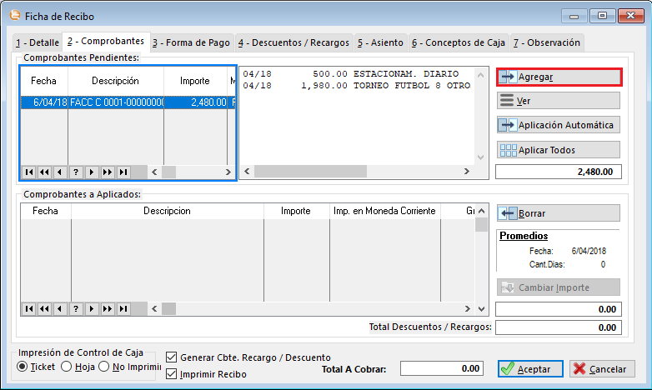Click the question mark search in pending navigator
The width and height of the screenshot is (652, 390).
coord(76,172)
